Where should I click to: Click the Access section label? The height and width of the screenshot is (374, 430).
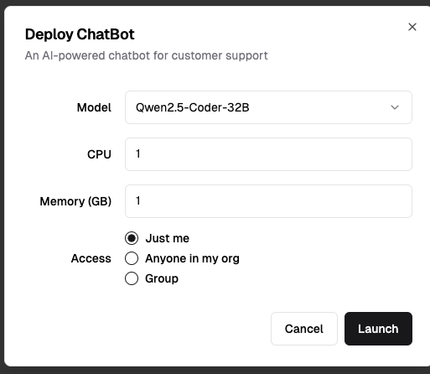pos(91,258)
